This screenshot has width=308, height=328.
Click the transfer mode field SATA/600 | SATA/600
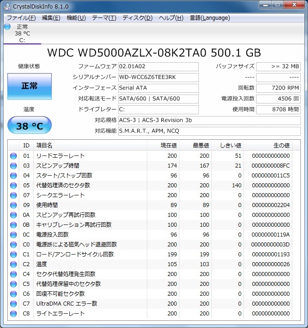coord(158,99)
